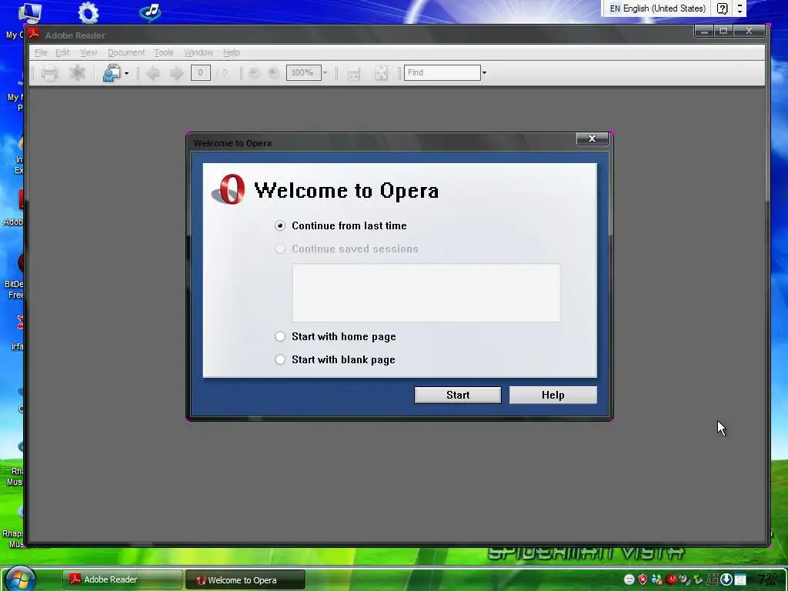
Task: Click the previous page arrow in Adobe Reader
Action: click(x=153, y=73)
